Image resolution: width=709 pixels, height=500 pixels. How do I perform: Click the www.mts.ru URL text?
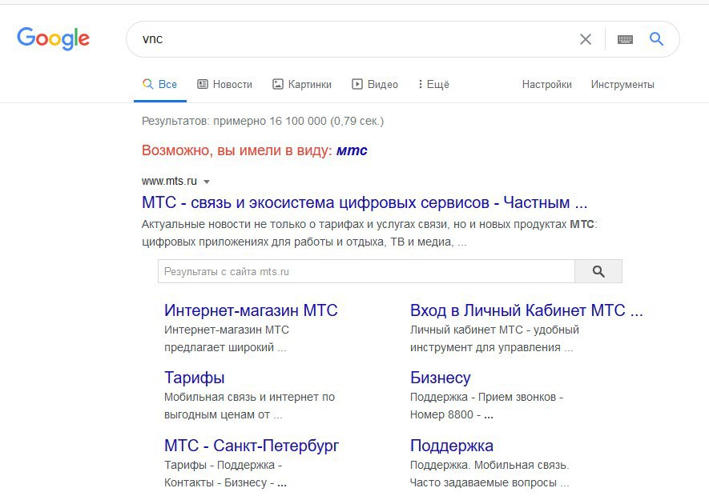tap(169, 181)
